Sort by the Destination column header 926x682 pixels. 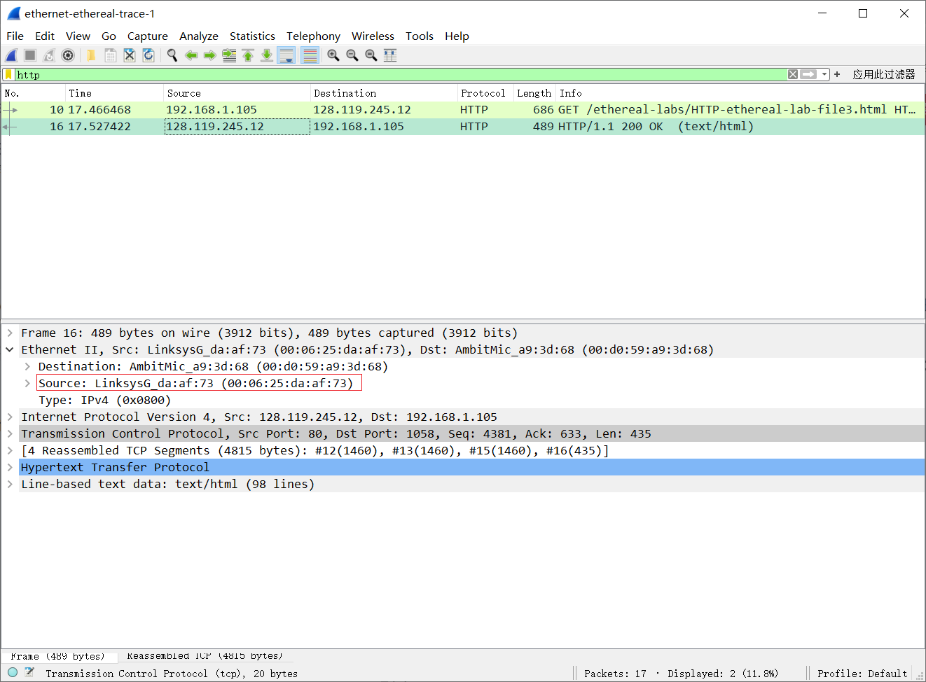click(384, 93)
